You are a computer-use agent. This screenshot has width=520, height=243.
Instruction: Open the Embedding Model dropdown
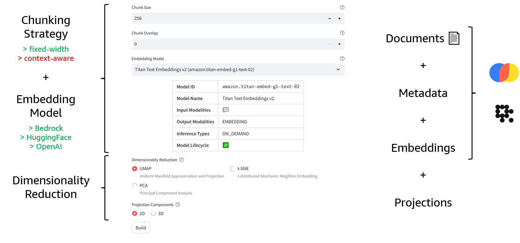tap(238, 69)
